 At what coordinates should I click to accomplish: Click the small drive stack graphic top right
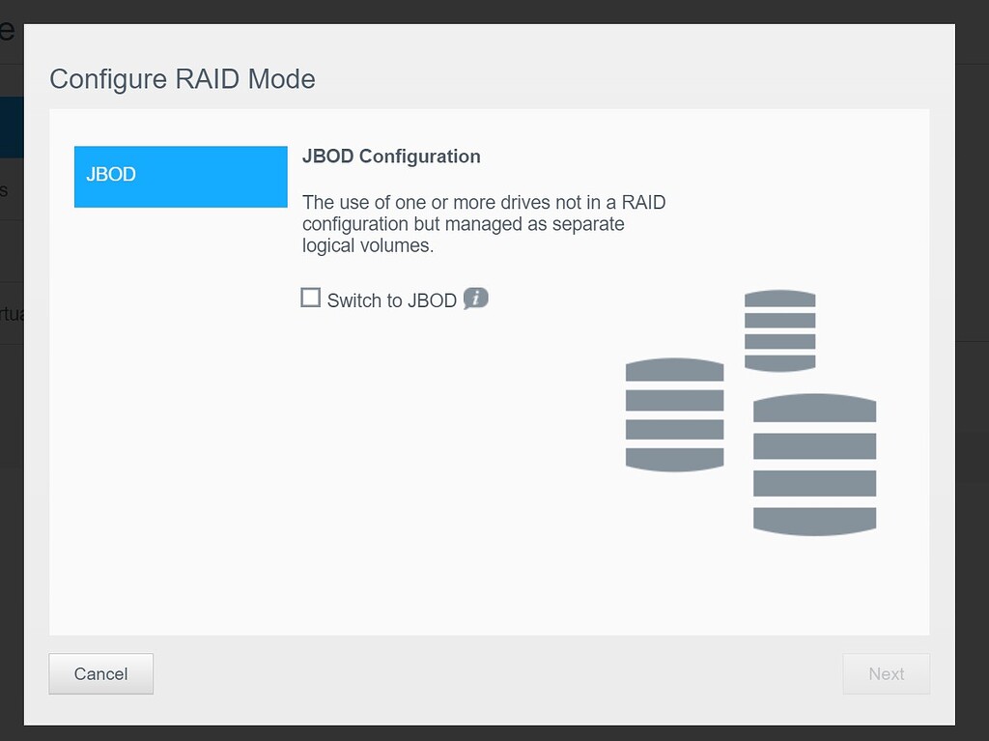pyautogui.click(x=778, y=329)
